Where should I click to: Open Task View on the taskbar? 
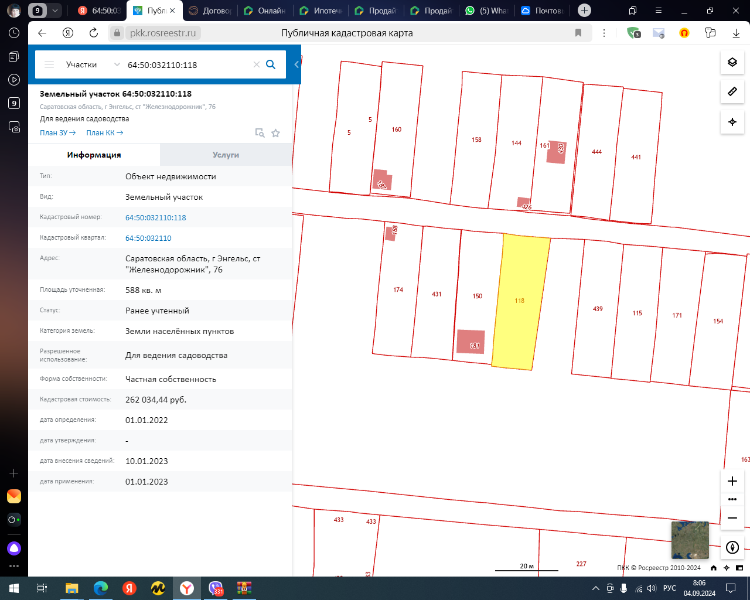coord(42,588)
